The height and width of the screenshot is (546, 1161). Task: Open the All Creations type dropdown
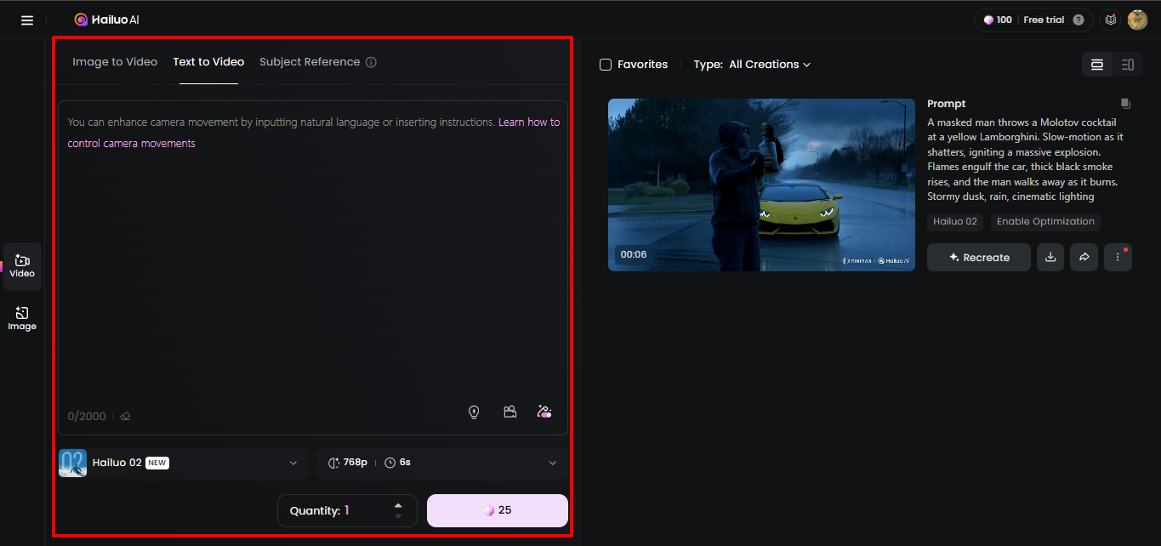pos(766,64)
